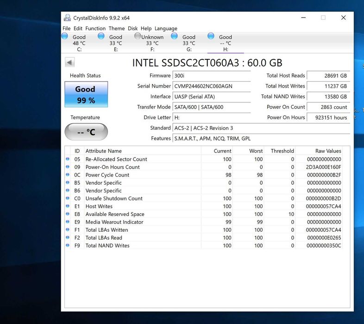The width and height of the screenshot is (364, 324).
Task: Click the Raw Values column header
Action: tap(319, 151)
